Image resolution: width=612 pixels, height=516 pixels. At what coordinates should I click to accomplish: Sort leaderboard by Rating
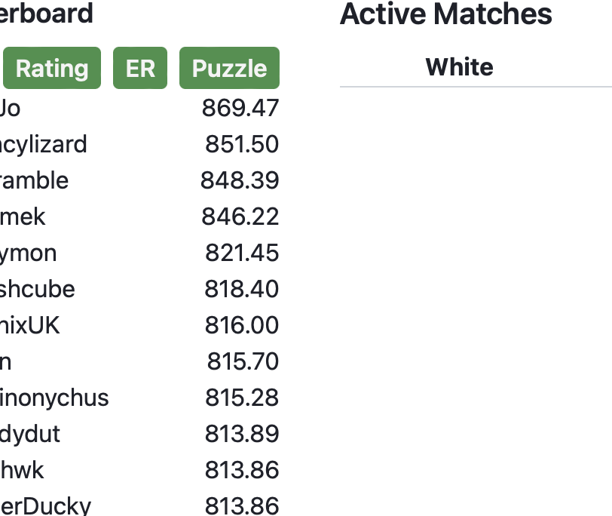[x=51, y=69]
